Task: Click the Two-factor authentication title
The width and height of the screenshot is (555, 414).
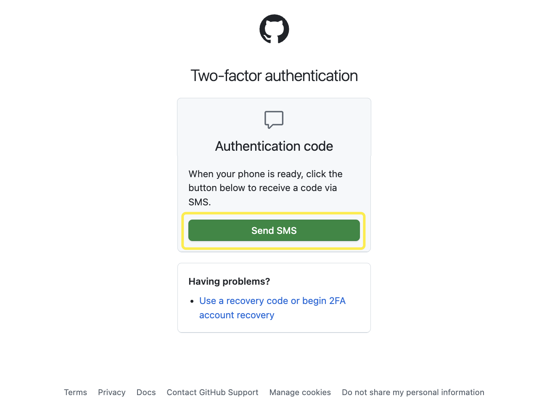Action: tap(274, 76)
